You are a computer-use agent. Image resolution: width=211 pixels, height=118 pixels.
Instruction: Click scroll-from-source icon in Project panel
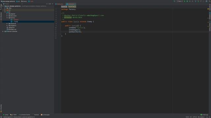point(47,4)
